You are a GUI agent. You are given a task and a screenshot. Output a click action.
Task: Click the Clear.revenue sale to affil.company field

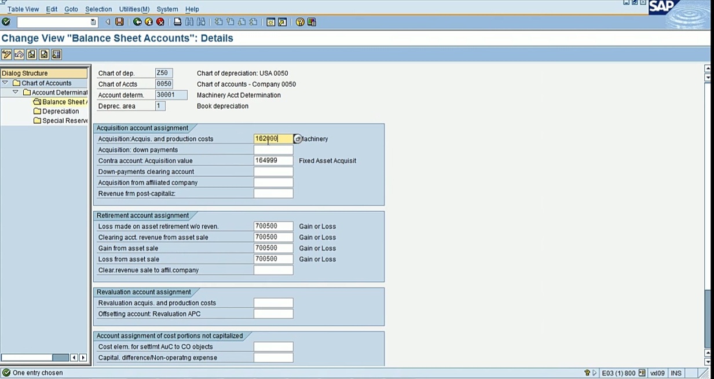(273, 270)
